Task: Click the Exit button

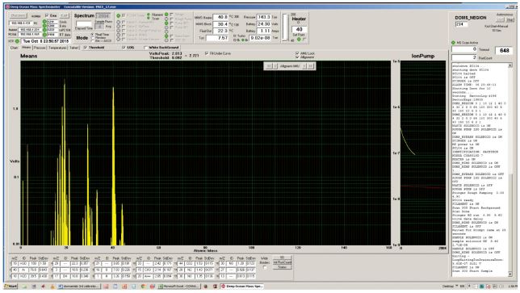Action: (x=65, y=15)
